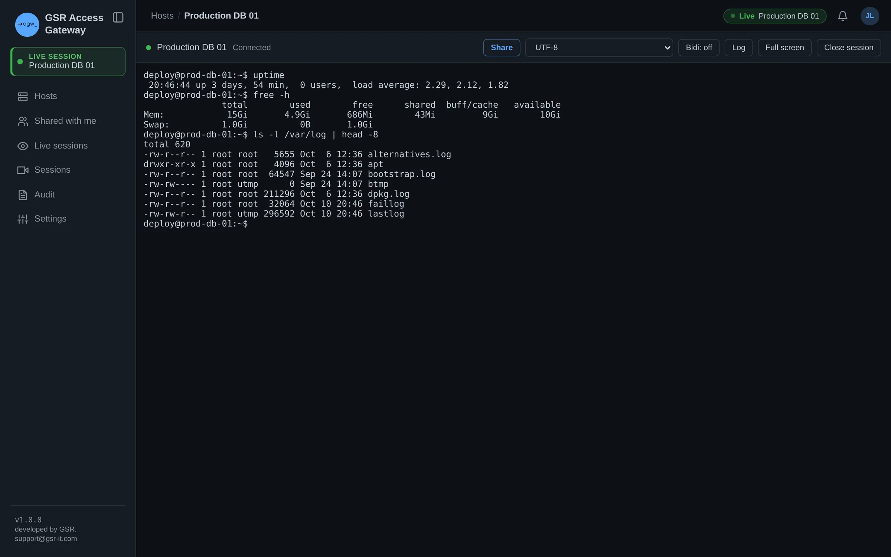
Task: Click the agw logo avatar
Action: (27, 25)
